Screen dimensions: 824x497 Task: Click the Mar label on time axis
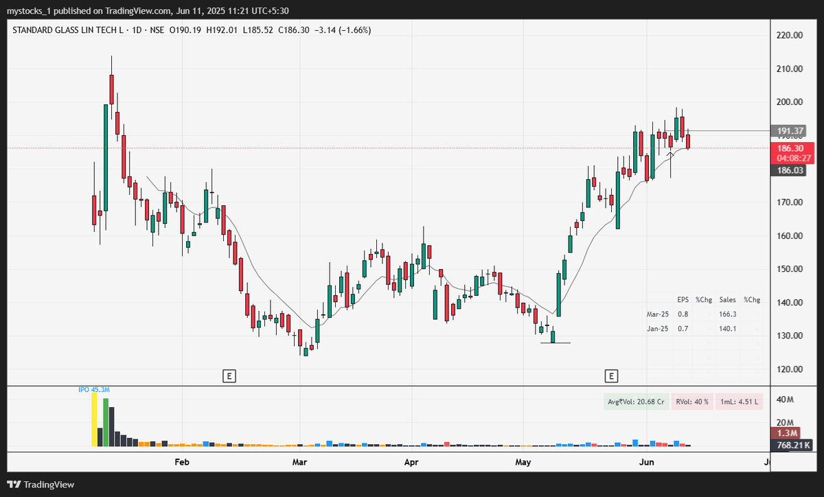coord(299,462)
